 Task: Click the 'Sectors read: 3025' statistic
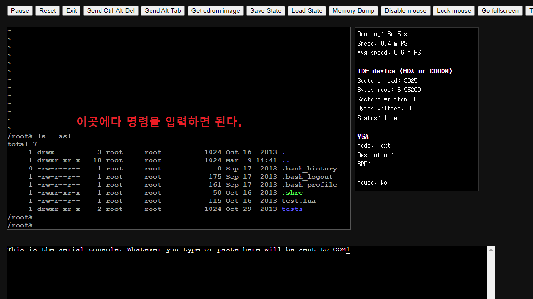coord(387,80)
